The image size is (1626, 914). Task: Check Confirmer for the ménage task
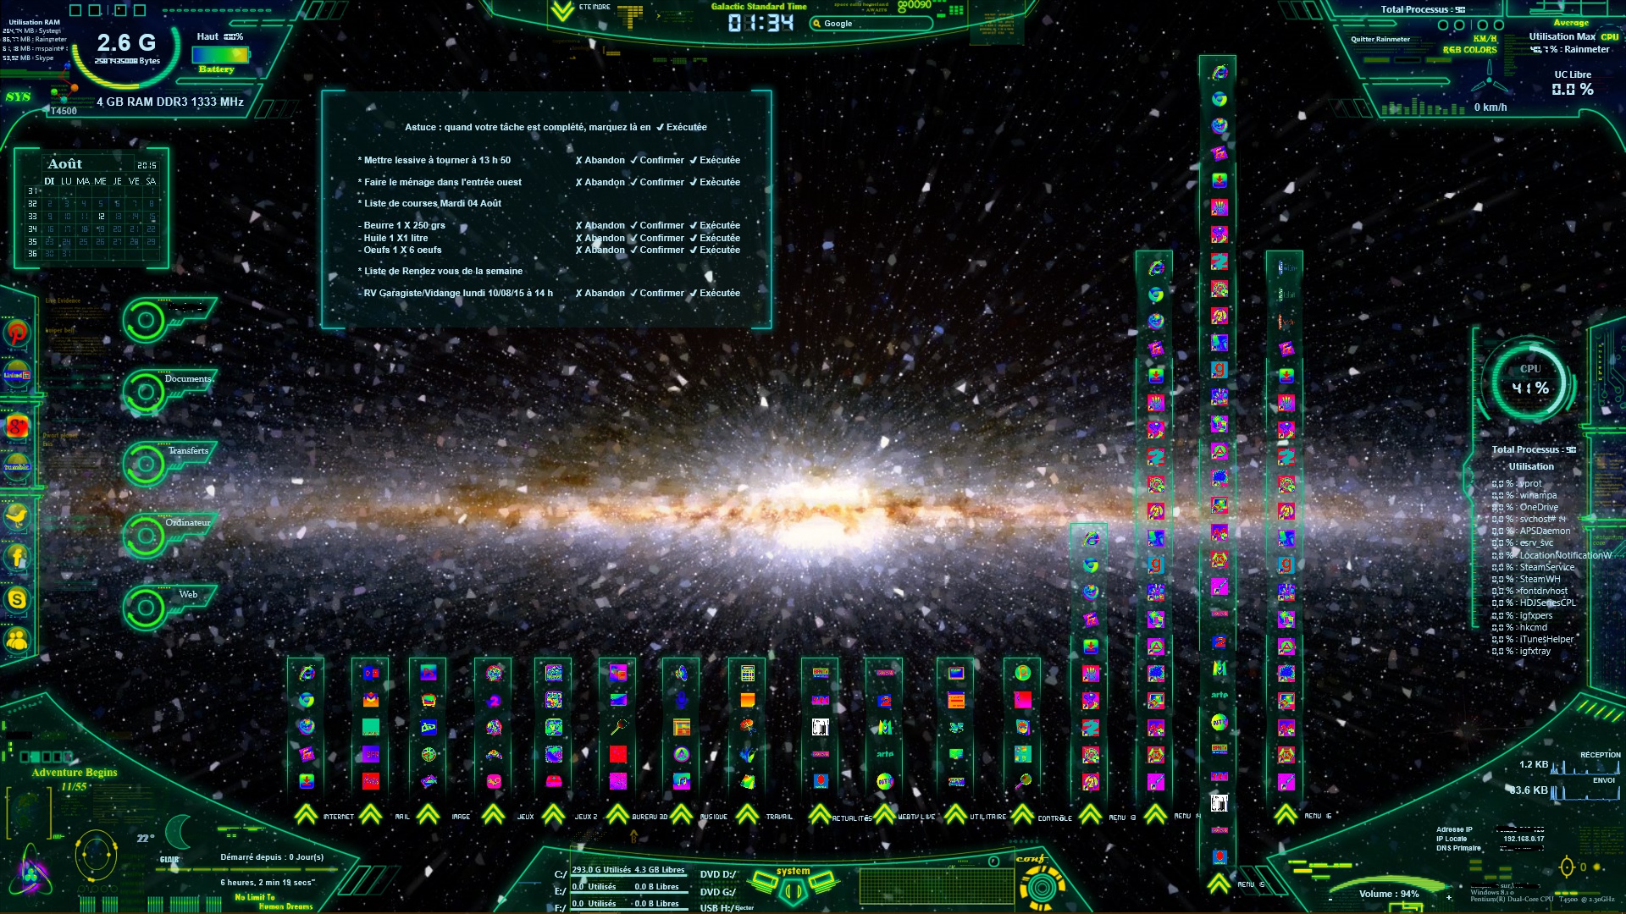656,182
